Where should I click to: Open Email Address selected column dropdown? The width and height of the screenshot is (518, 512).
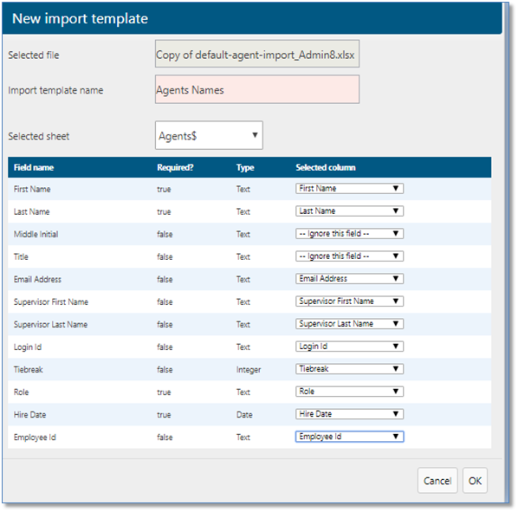pyautogui.click(x=349, y=279)
